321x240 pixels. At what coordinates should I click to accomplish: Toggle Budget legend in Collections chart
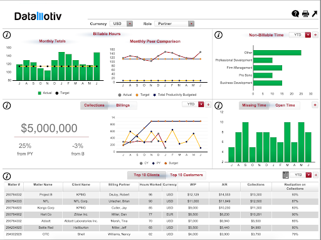[x=171, y=163]
